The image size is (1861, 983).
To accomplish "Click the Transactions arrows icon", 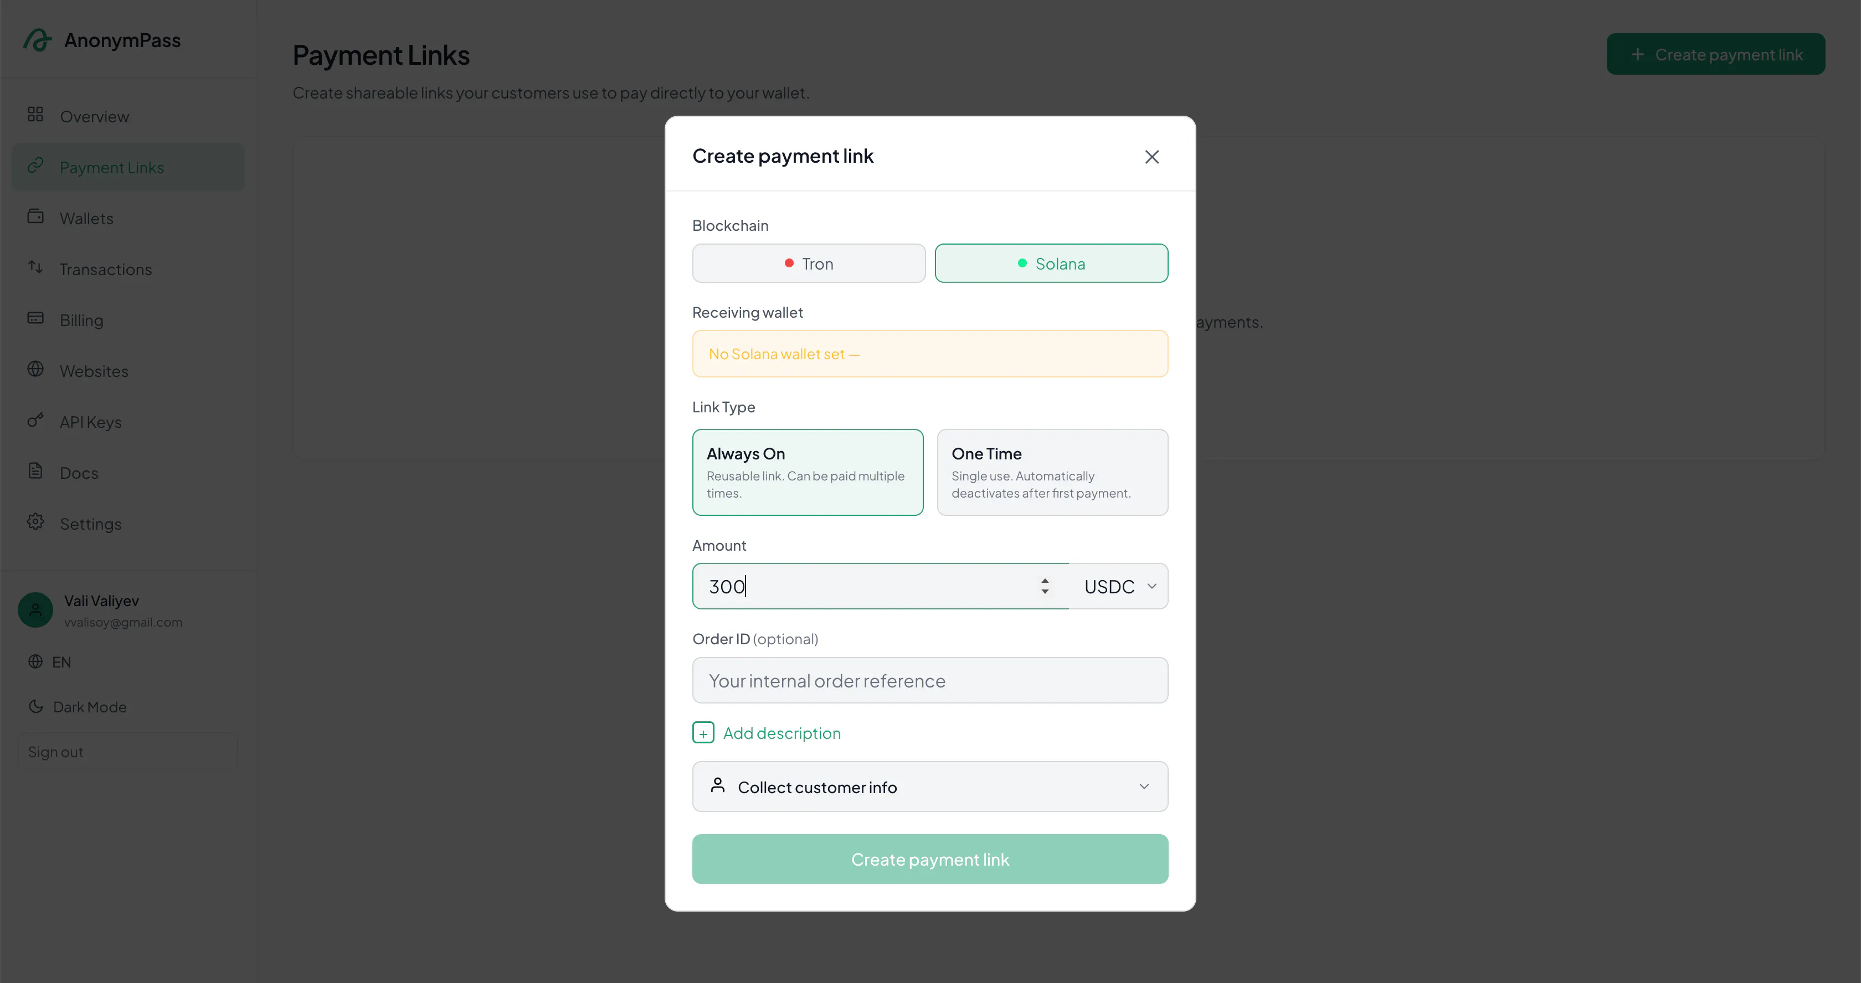I will click(35, 268).
